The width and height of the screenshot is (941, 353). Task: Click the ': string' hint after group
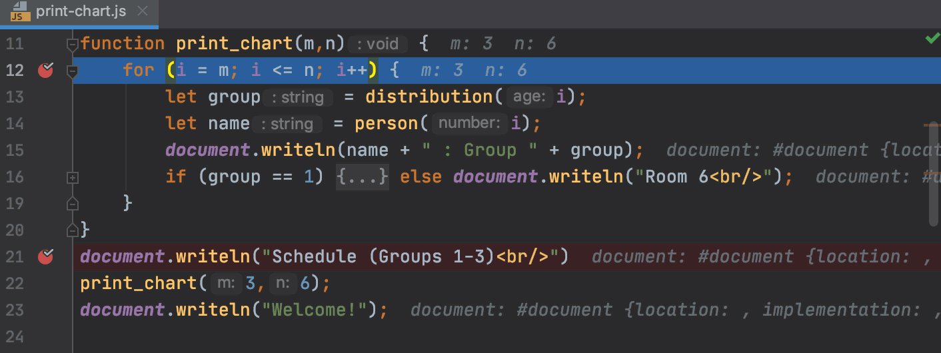pos(297,98)
